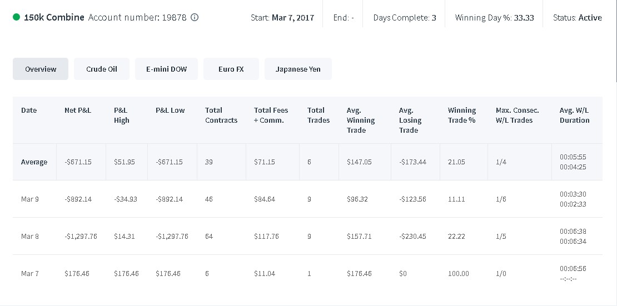The image size is (617, 306).
Task: Open the Crude Oil tab
Action: [102, 69]
